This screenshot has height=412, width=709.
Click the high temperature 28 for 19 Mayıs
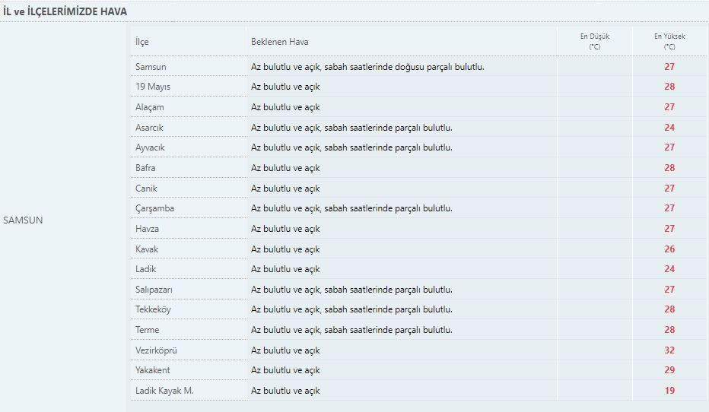pos(669,87)
